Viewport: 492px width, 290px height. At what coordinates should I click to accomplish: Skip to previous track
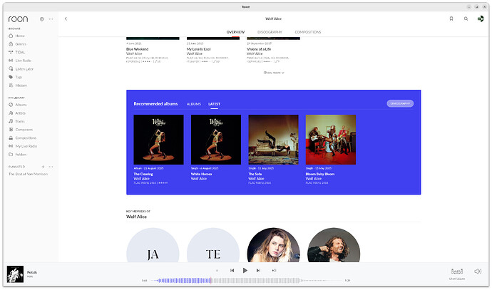click(x=232, y=271)
